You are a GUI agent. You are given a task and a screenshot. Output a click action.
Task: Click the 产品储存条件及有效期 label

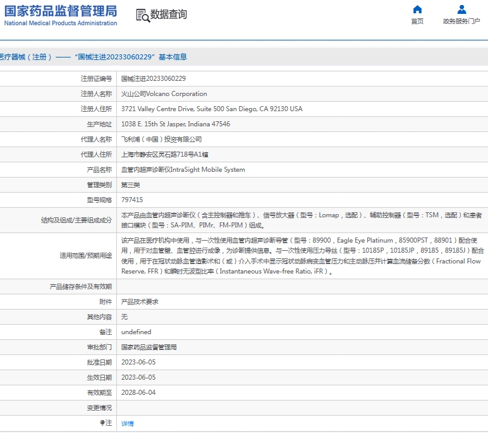pyautogui.click(x=81, y=287)
